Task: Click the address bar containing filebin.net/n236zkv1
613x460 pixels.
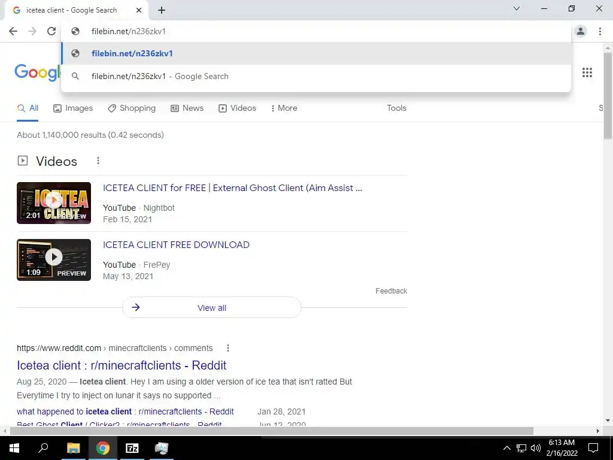Action: coord(316,31)
